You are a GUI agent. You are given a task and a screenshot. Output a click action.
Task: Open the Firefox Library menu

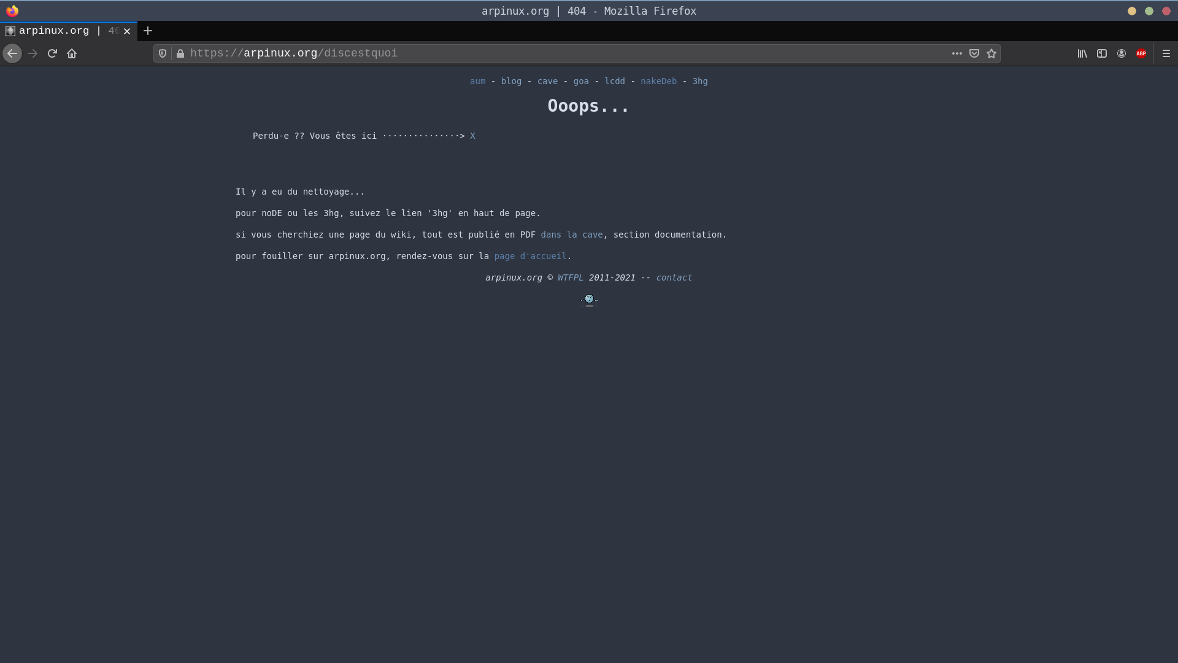[1082, 53]
